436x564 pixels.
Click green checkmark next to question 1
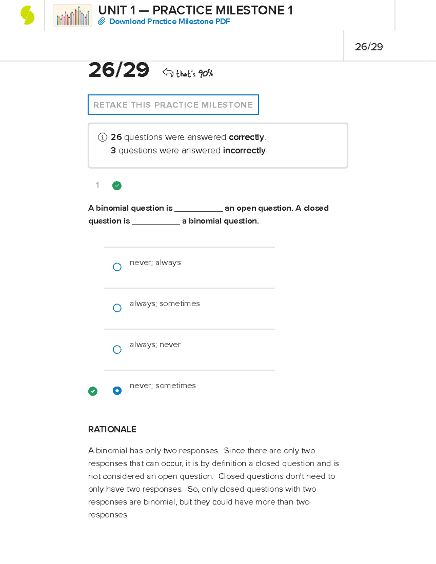click(x=117, y=186)
